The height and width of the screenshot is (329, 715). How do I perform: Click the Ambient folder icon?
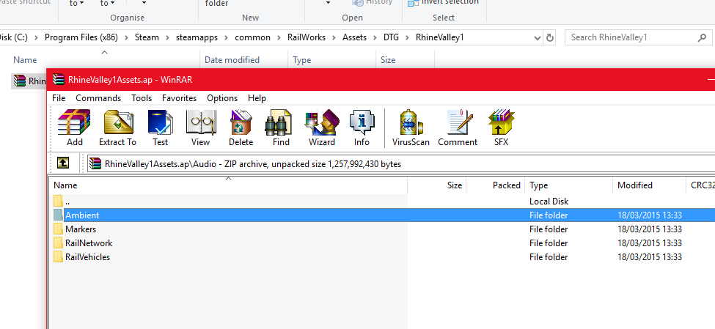point(58,215)
